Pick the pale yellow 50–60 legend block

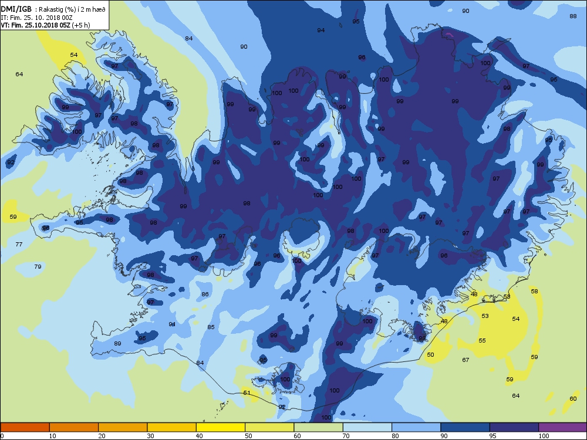pyautogui.click(x=269, y=427)
